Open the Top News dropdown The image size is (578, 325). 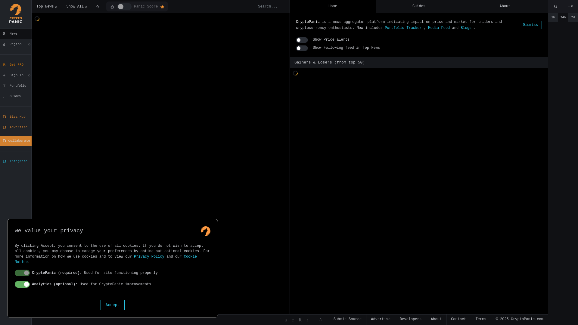pos(47,7)
